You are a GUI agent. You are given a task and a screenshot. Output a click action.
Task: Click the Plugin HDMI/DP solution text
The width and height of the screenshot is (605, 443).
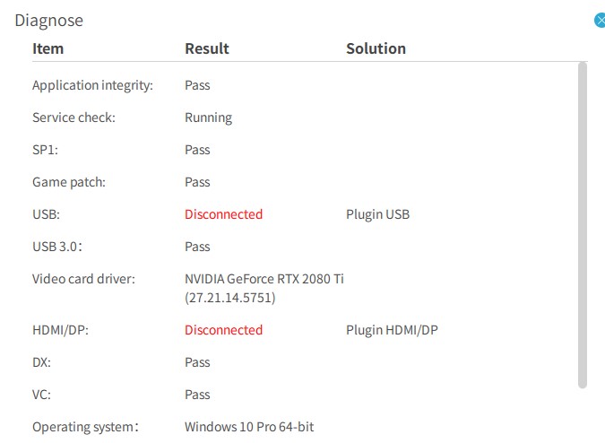392,330
